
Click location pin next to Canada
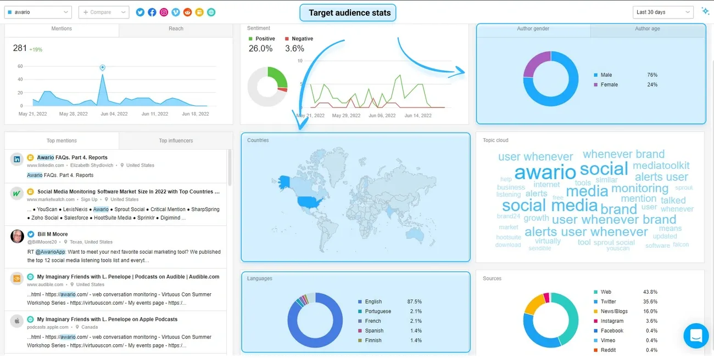(79, 327)
